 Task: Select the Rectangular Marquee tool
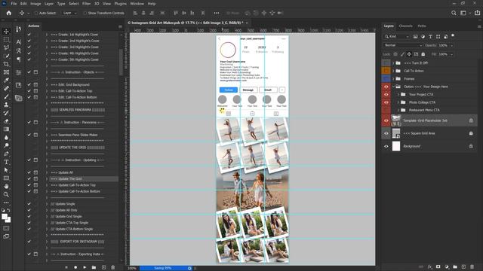(6, 40)
